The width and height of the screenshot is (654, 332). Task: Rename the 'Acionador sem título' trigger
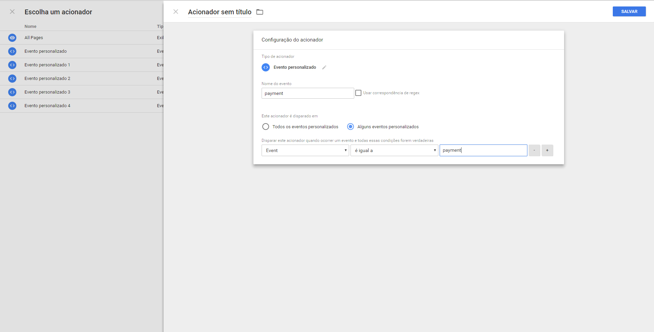(219, 12)
